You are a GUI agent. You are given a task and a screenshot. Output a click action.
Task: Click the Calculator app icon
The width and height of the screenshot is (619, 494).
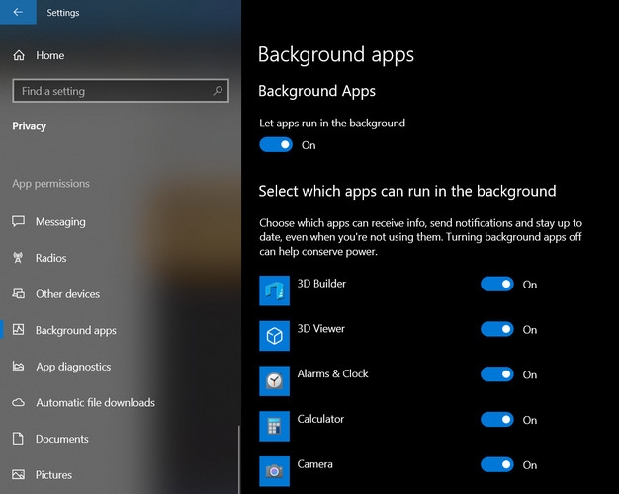coord(274,427)
